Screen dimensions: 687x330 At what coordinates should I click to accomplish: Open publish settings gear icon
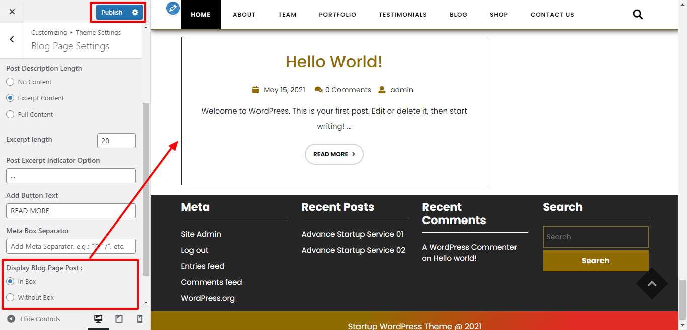tap(135, 12)
